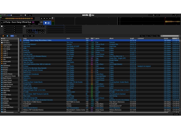Select the All Videos... item
The height and width of the screenshot is (129, 181).
coord(9,43)
